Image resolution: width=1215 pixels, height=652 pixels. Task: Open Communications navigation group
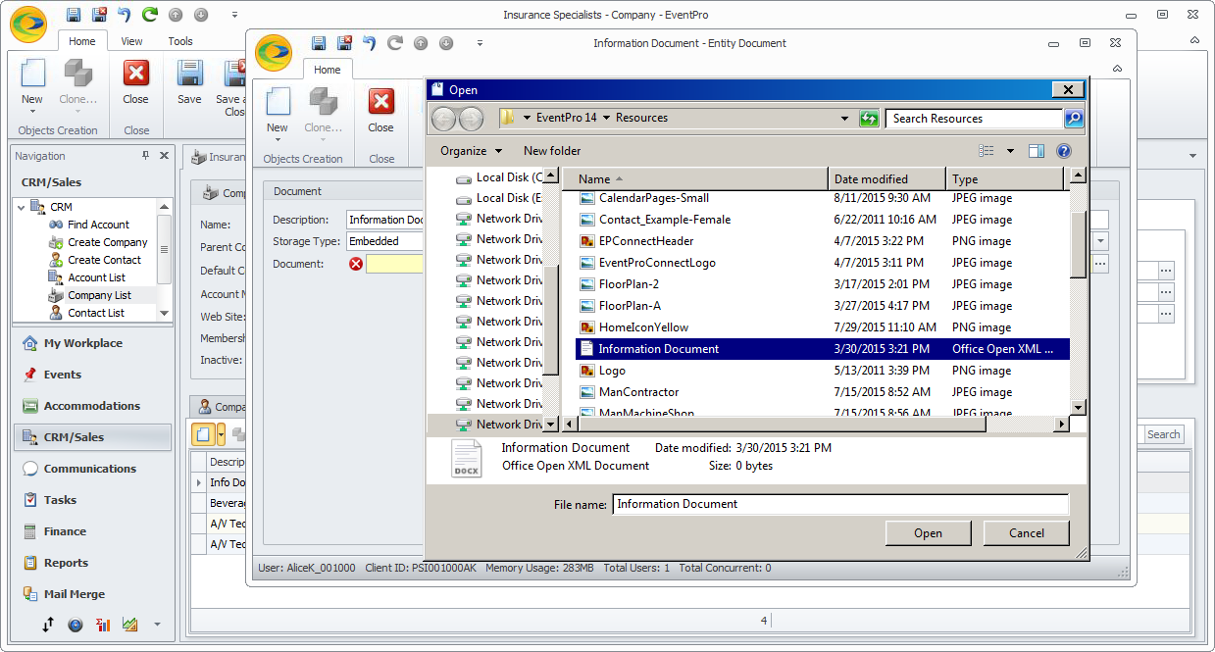click(92, 469)
